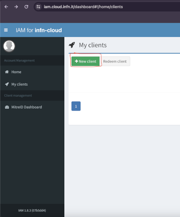180x217 pixels.
Task: Open site information icon in address bar
Action: pyautogui.click(x=38, y=7)
